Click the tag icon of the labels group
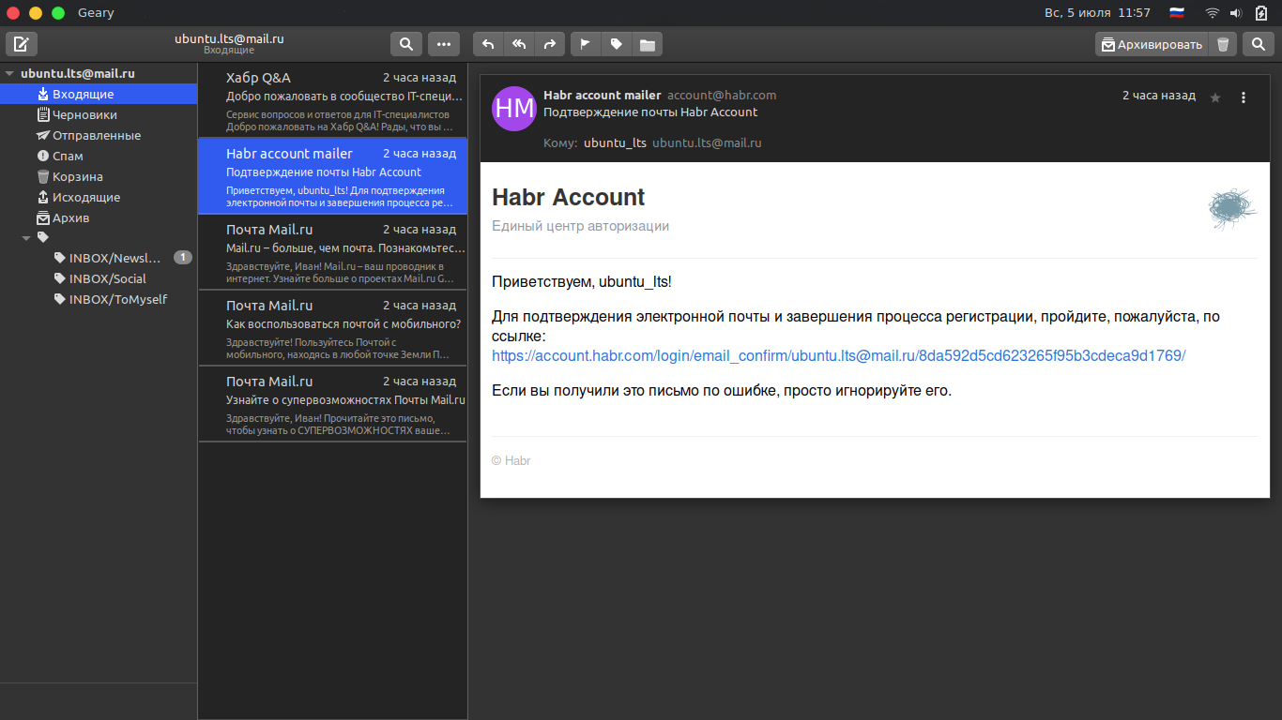Screen dimensions: 1282x720 [x=43, y=237]
